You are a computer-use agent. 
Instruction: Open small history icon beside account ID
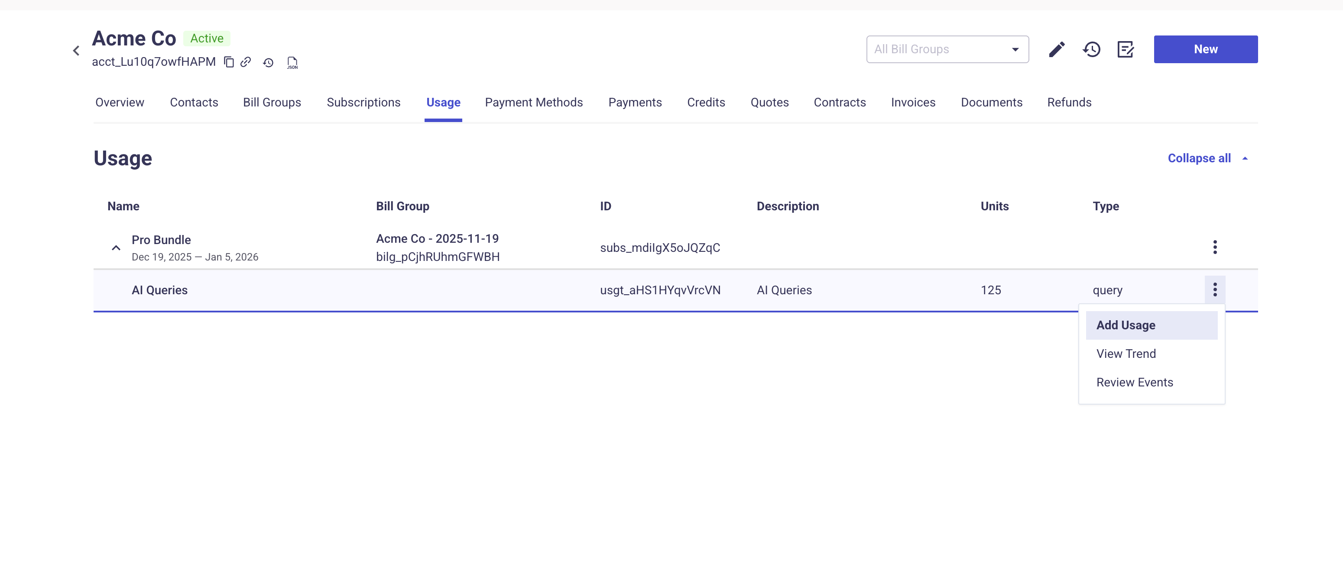click(268, 62)
